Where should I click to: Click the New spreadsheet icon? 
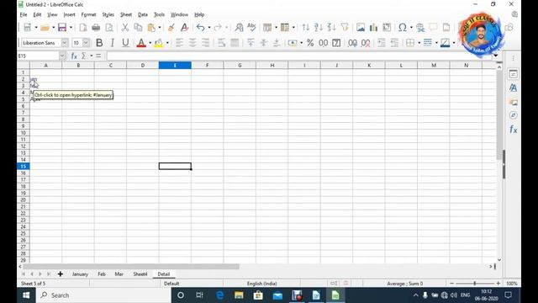click(x=27, y=28)
